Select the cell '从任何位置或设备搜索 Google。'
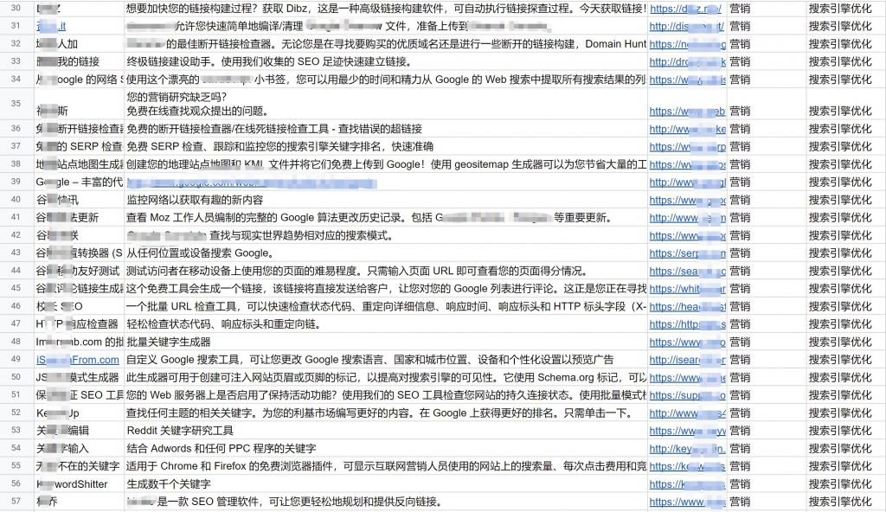 386,253
